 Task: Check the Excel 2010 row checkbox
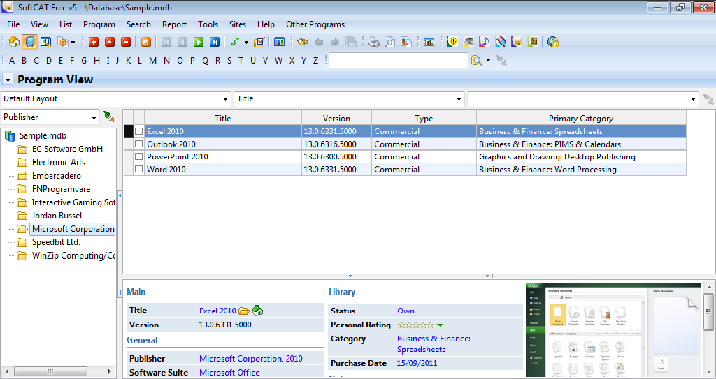[x=139, y=131]
